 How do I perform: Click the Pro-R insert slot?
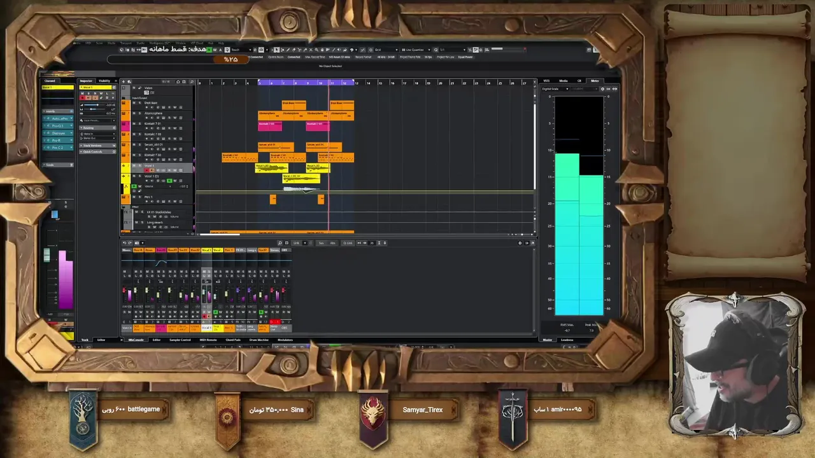[58, 141]
